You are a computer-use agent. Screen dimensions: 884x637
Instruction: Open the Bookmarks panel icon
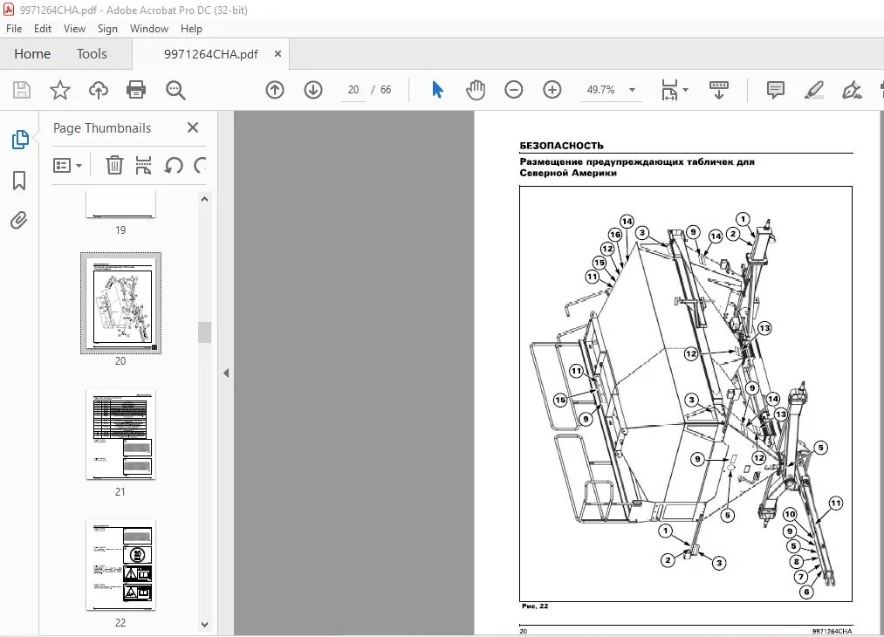point(19,181)
